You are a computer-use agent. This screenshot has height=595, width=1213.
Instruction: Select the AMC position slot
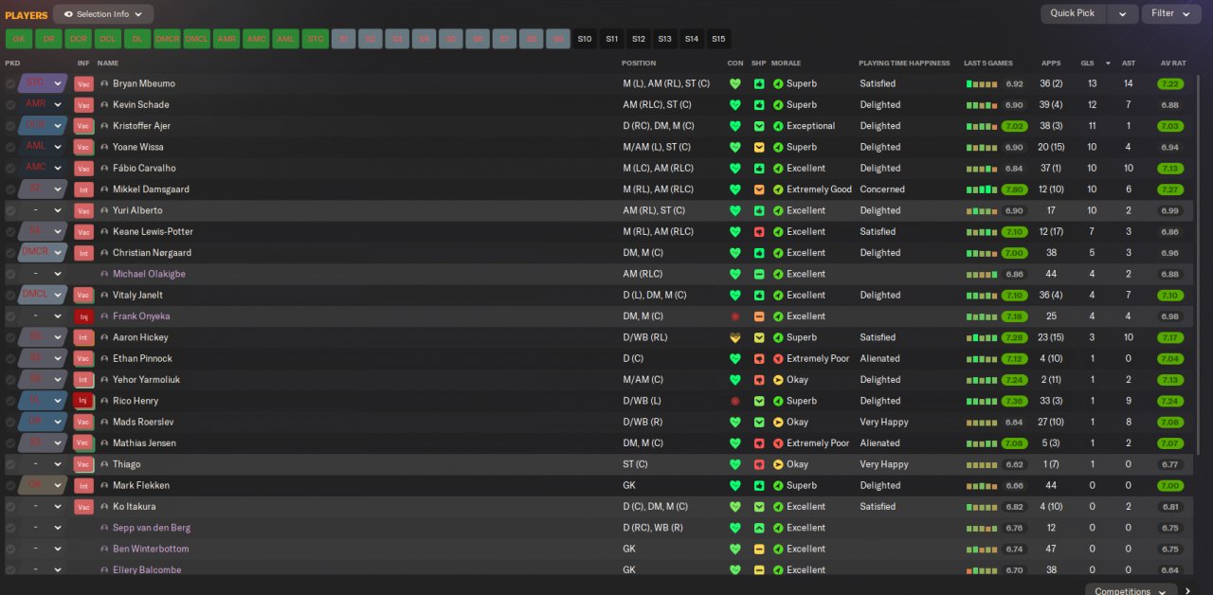256,39
